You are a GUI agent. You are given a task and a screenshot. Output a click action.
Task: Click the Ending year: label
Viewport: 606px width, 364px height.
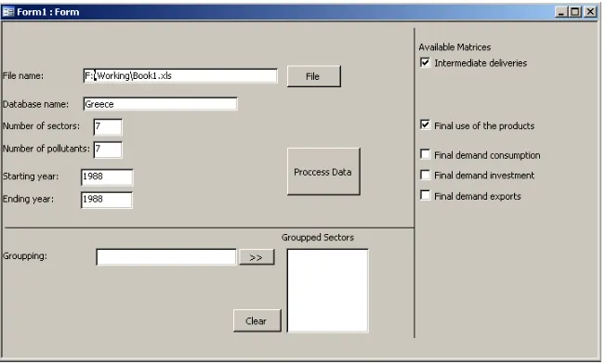[x=28, y=199]
